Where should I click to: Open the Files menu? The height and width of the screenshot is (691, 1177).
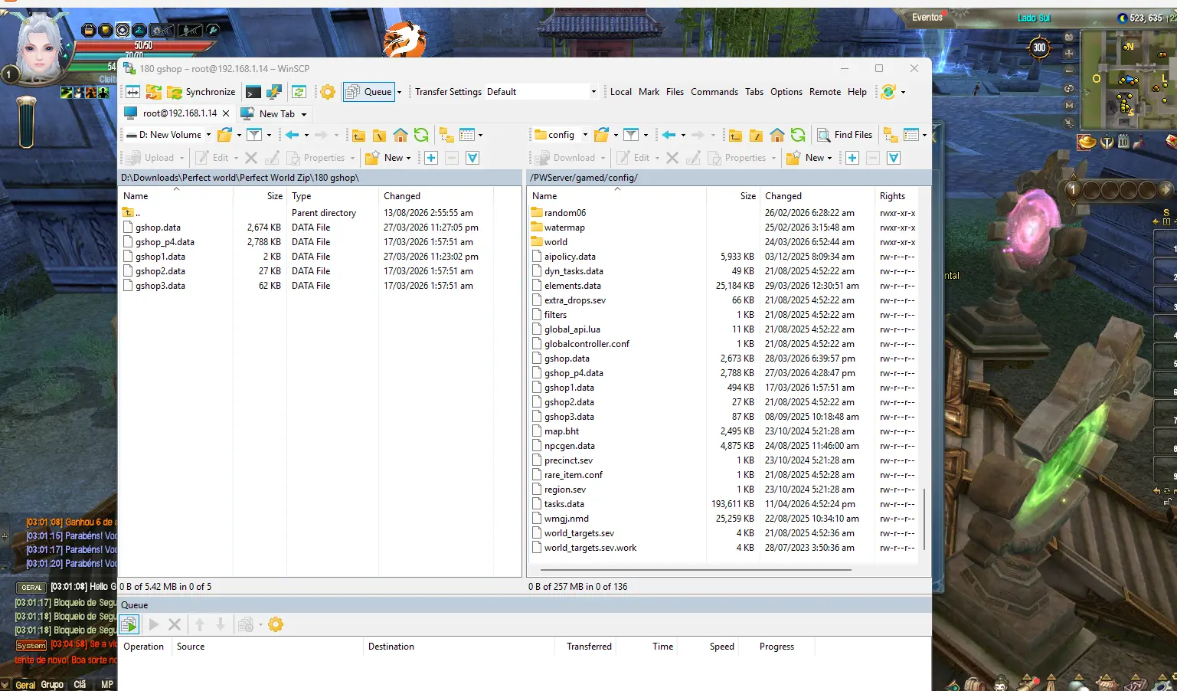(x=675, y=92)
